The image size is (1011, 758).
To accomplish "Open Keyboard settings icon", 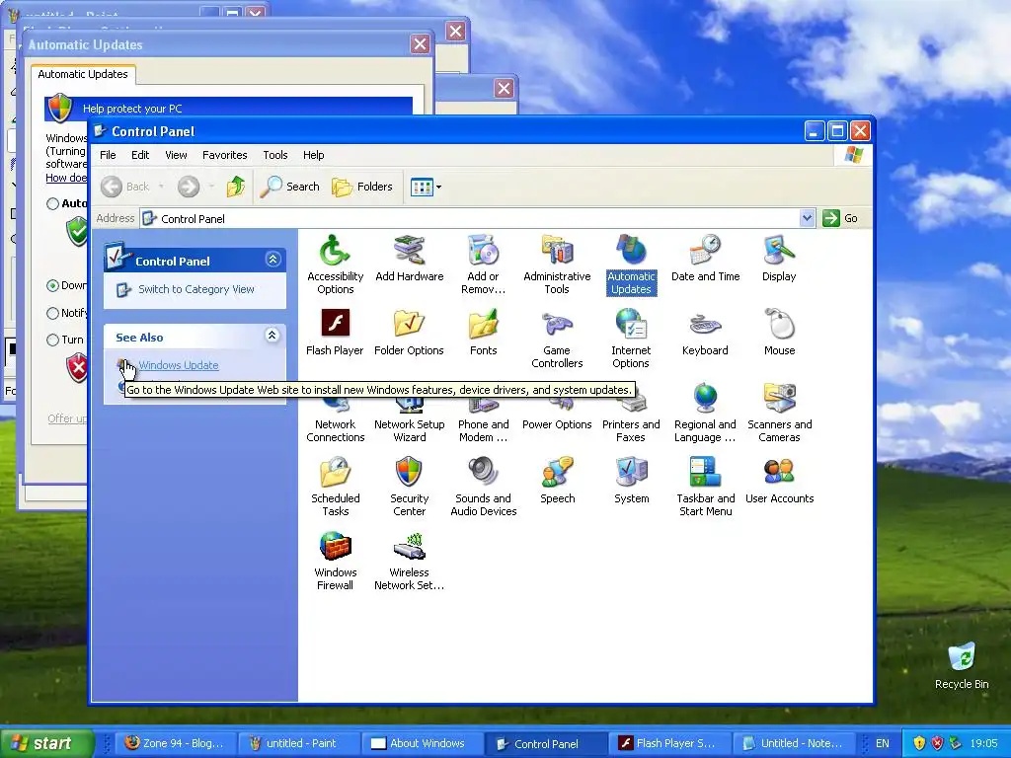I will coord(705,324).
